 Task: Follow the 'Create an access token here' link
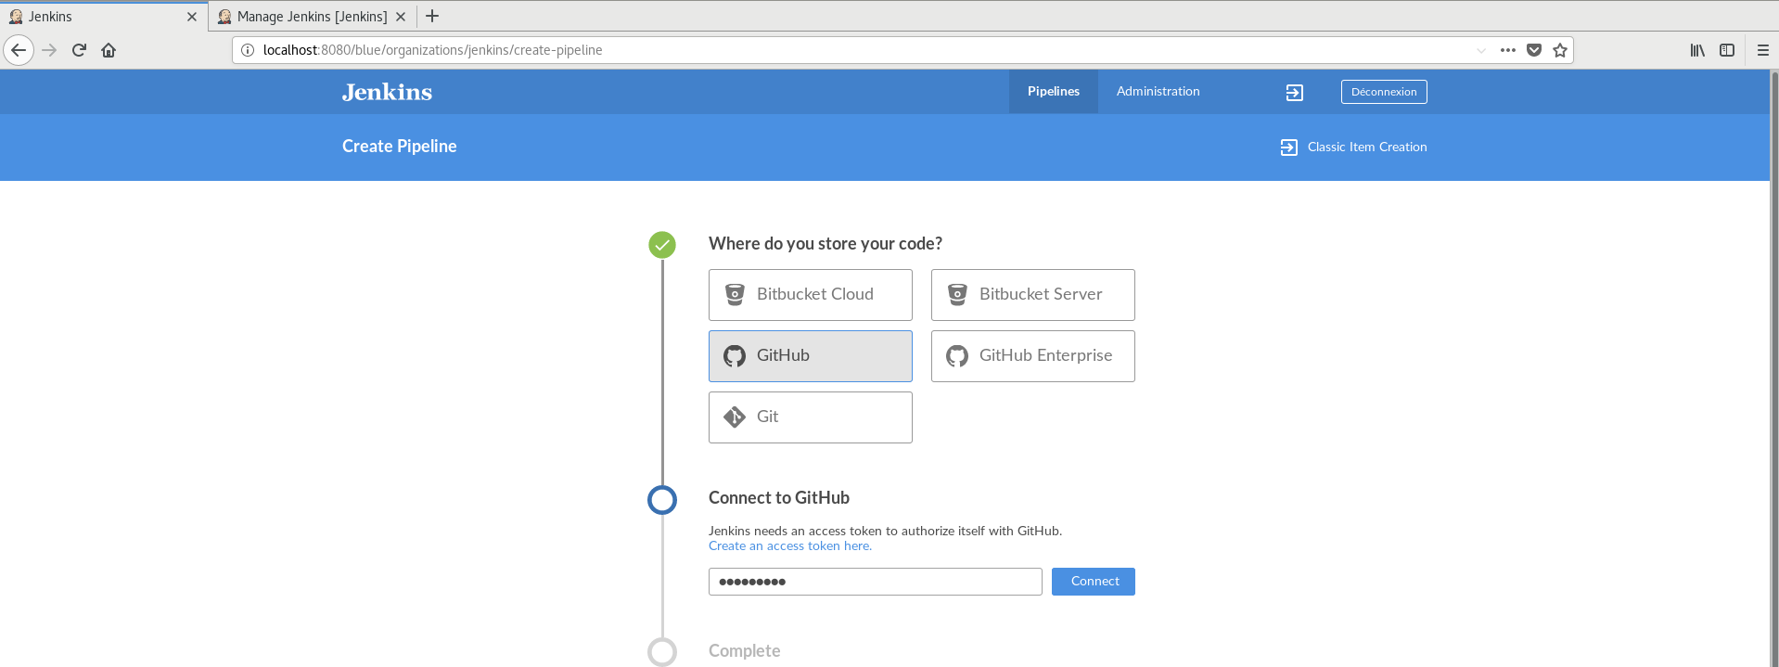790,546
